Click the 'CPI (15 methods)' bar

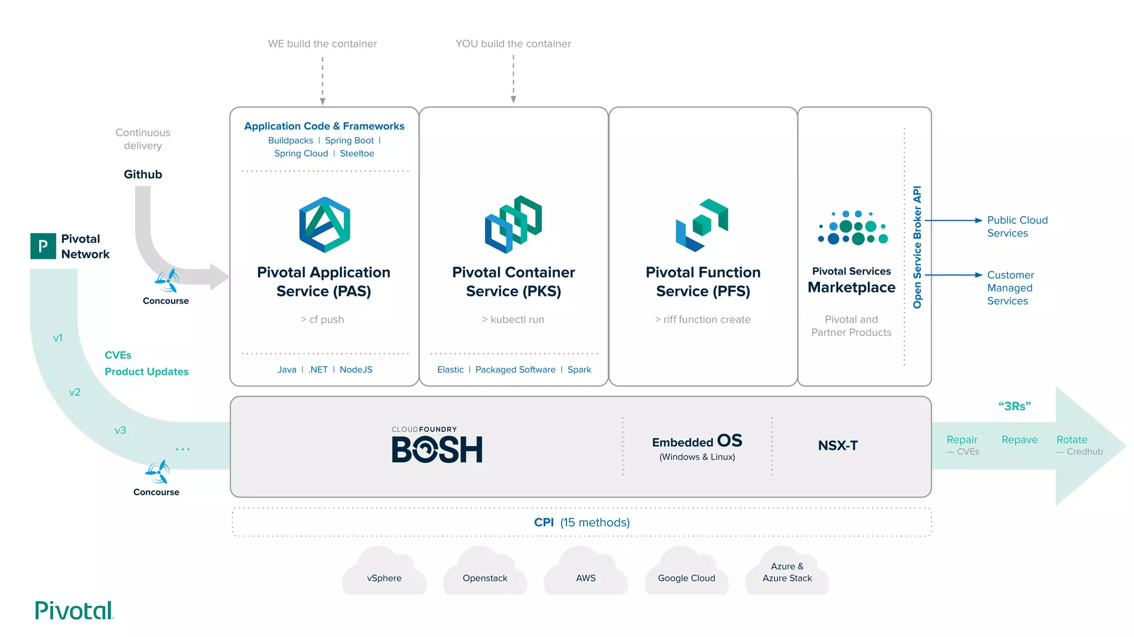point(582,522)
